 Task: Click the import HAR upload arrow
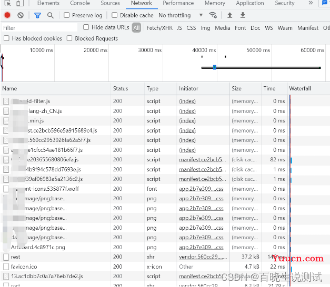(x=230, y=15)
